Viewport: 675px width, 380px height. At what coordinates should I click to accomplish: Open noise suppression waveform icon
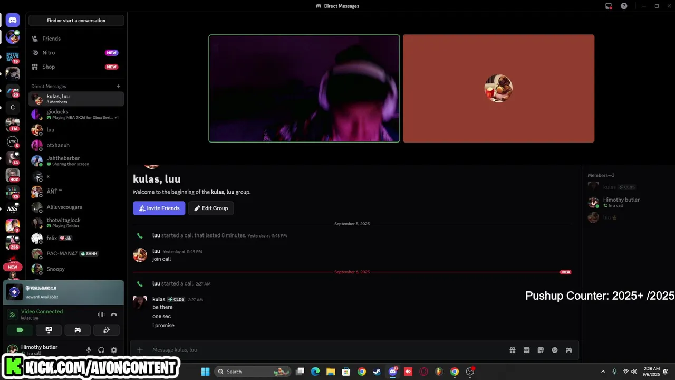point(101,315)
